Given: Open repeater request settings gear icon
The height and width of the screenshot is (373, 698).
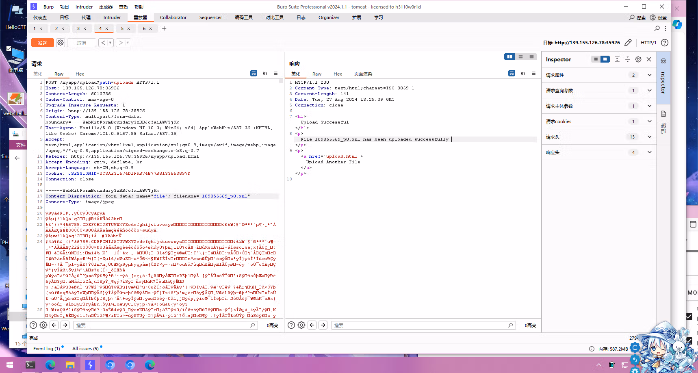Looking at the screenshot, I should (61, 43).
